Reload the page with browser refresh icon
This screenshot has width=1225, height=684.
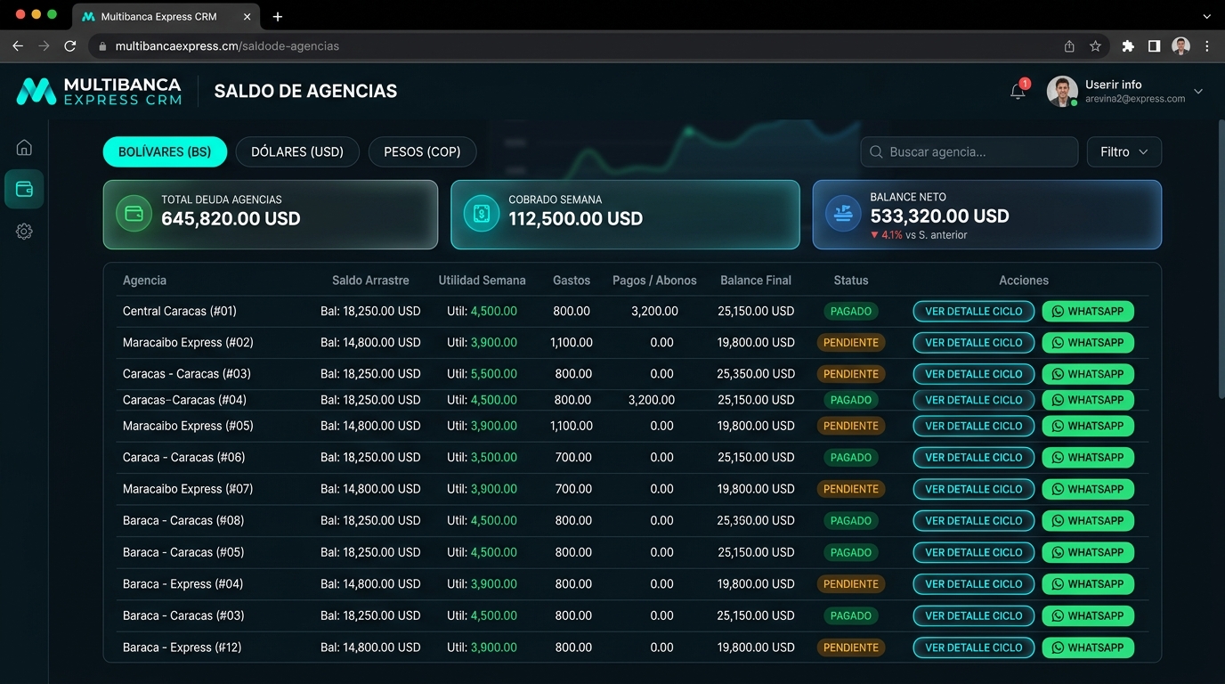pos(70,45)
